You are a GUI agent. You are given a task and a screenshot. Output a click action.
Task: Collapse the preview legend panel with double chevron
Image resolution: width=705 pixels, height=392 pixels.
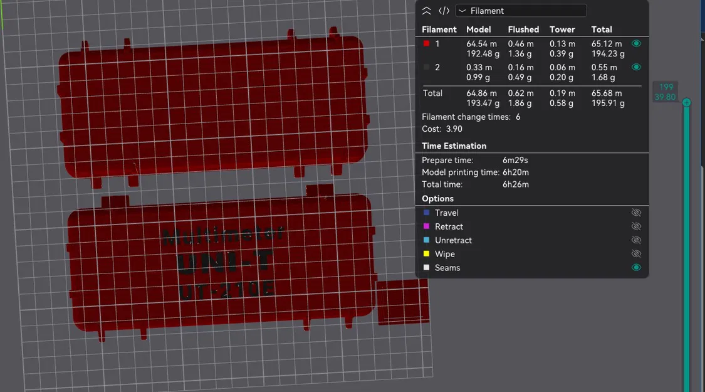point(426,11)
